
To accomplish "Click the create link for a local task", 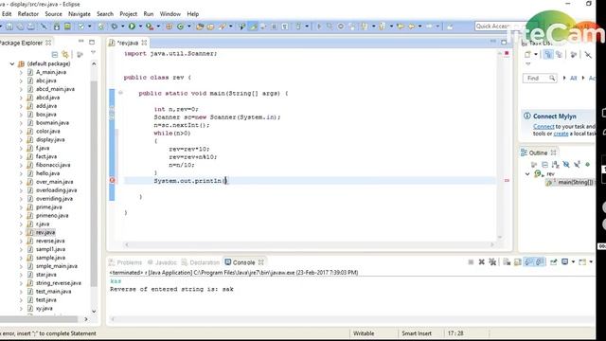I will (561, 134).
